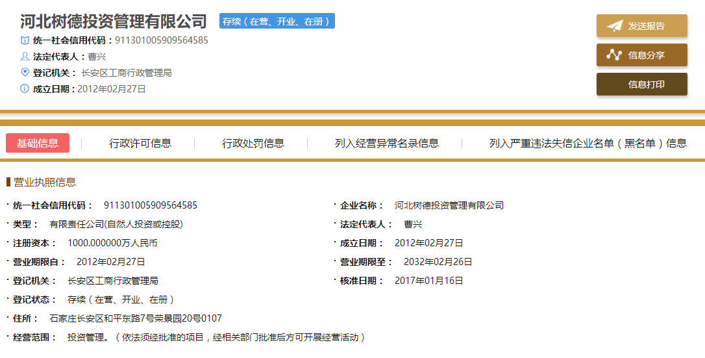
Task: Click the paper plane icon for 发送报告
Action: (x=614, y=26)
